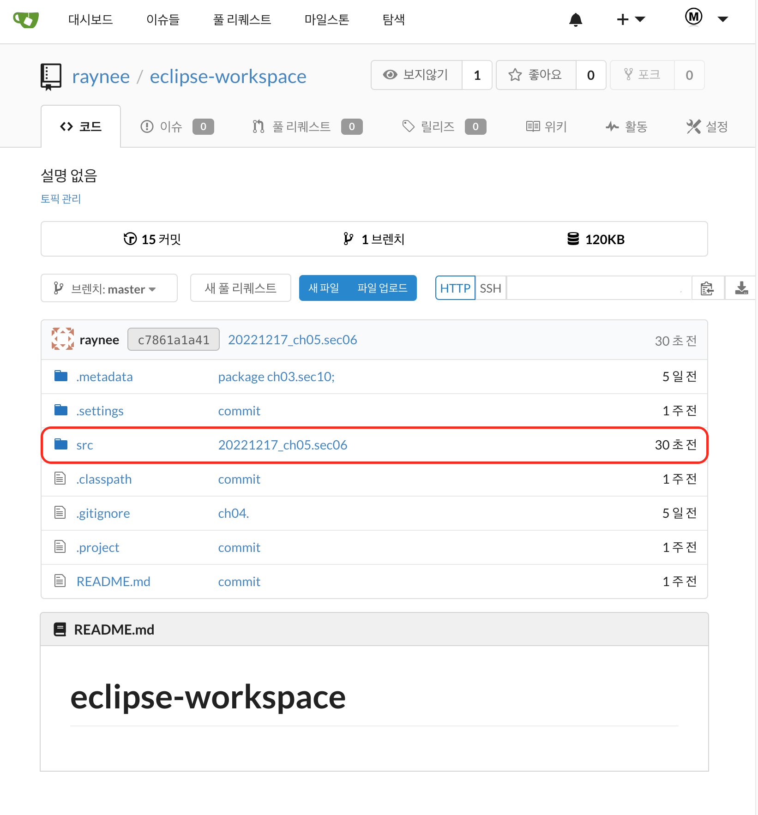Open the README.md file in list
This screenshot has height=815, width=758.
coord(113,582)
